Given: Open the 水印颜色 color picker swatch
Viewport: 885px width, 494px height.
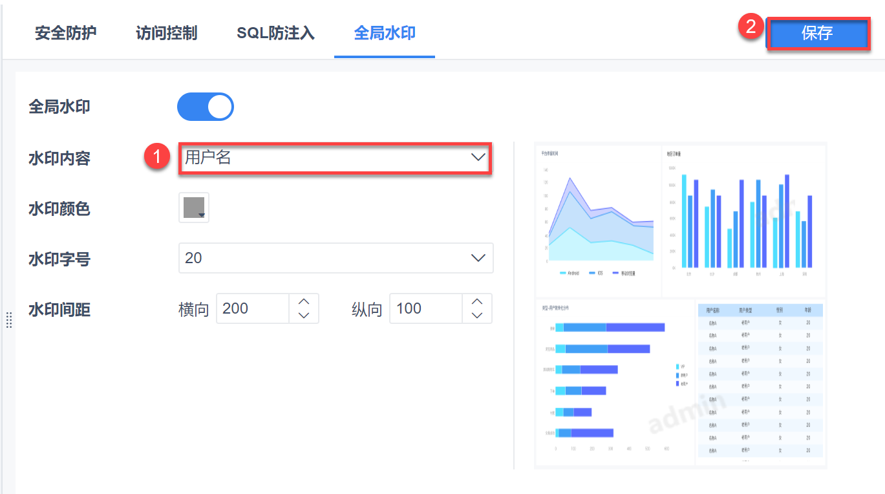Looking at the screenshot, I should tap(193, 208).
